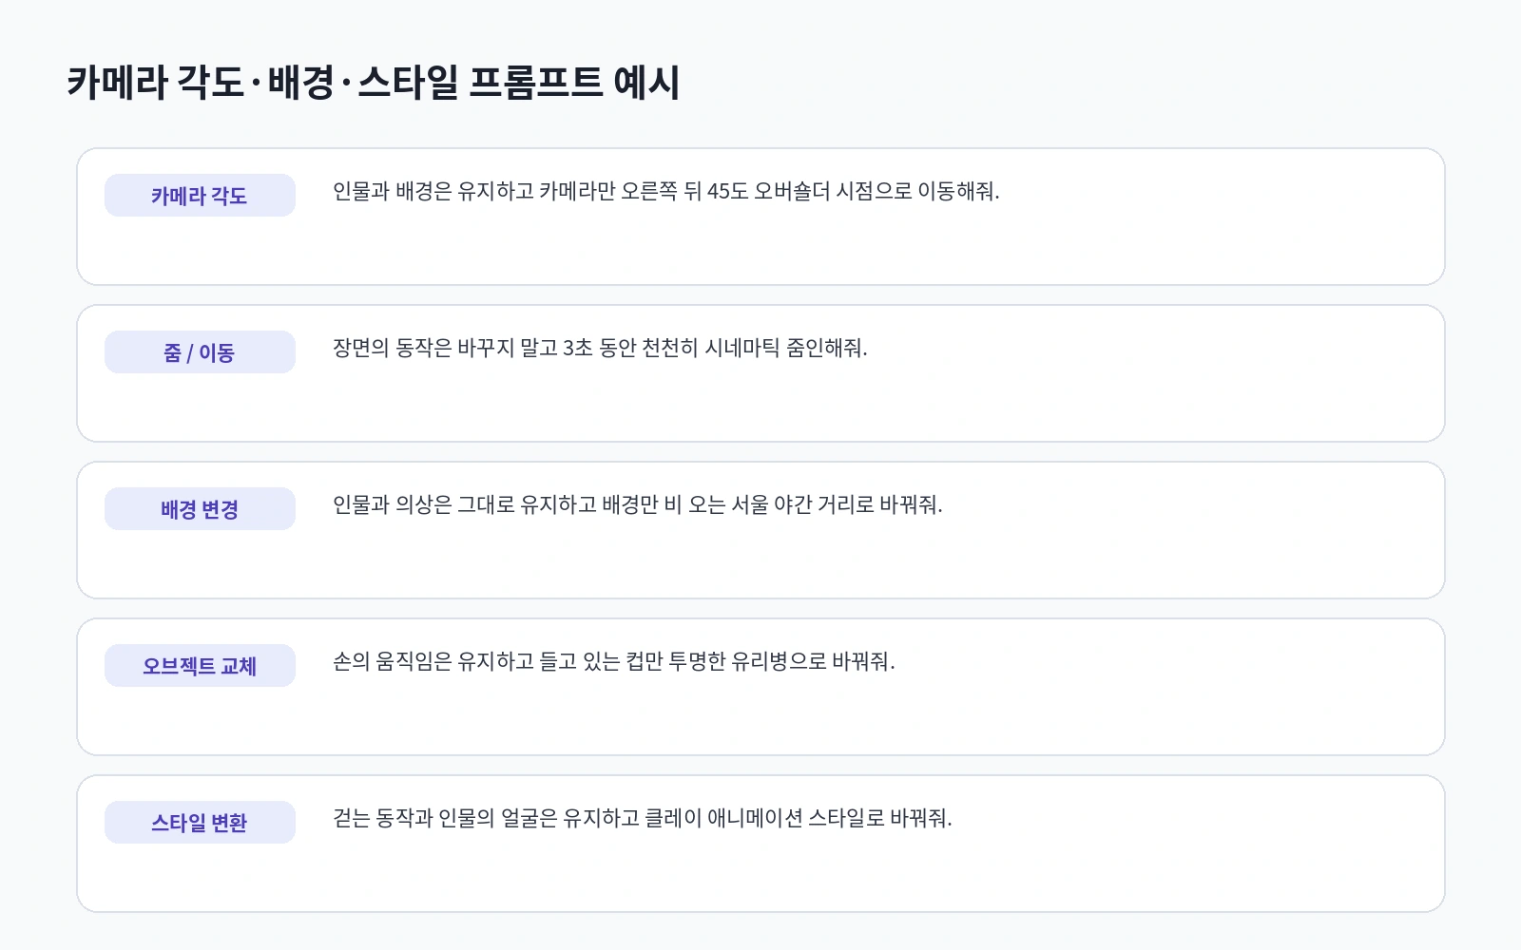Click the page heading 카메라 각도·배경·스타일 프롬프트 예시

point(373,83)
